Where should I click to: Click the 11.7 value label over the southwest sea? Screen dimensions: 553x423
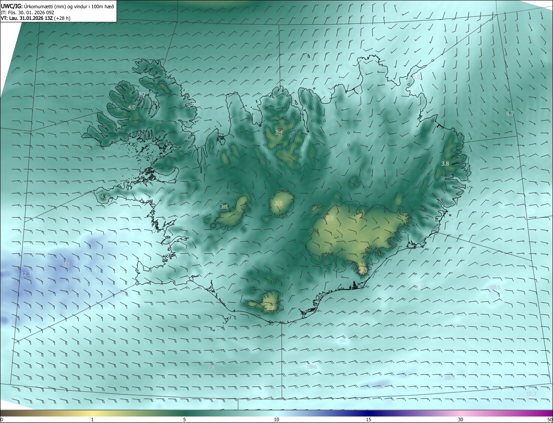click(x=69, y=264)
